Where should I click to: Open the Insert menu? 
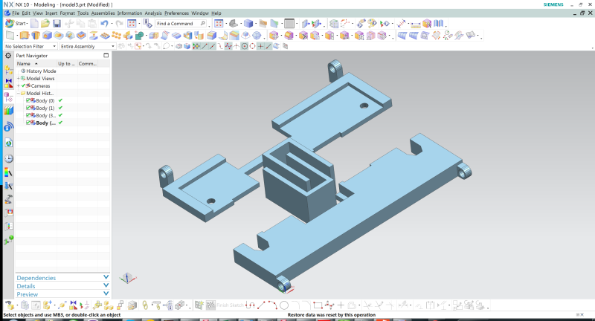click(x=51, y=13)
